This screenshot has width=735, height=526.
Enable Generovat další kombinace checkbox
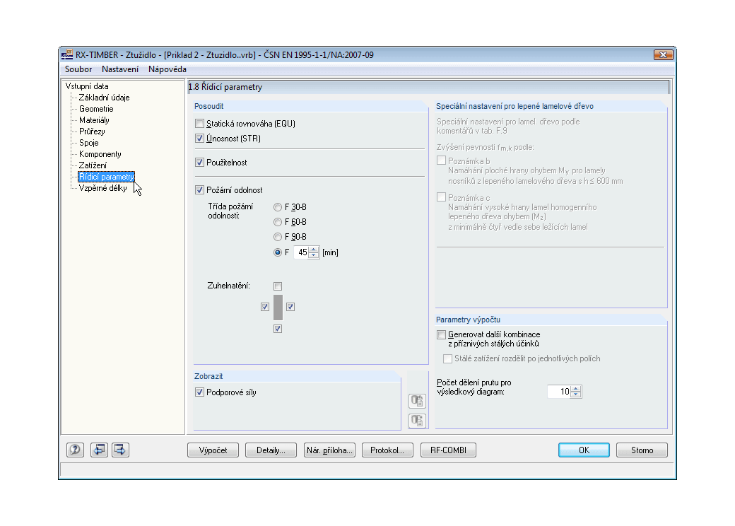[441, 334]
